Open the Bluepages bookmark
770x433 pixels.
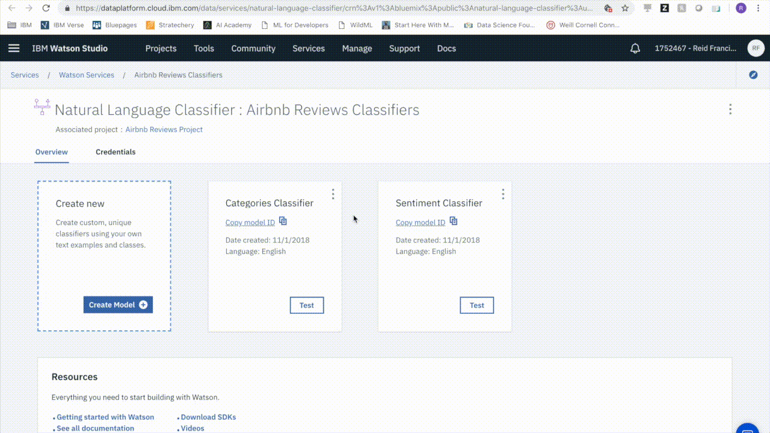click(x=115, y=25)
